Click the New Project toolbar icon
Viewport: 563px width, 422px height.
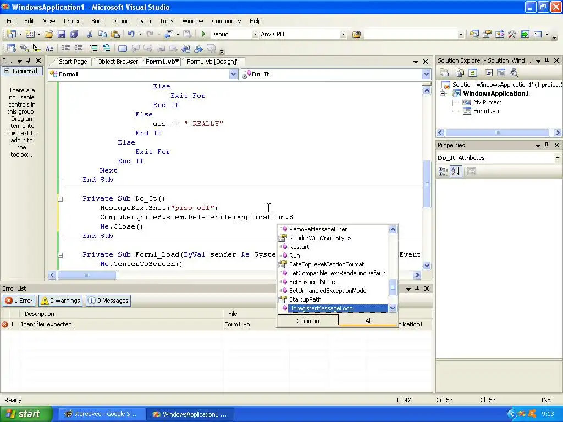tap(11, 34)
